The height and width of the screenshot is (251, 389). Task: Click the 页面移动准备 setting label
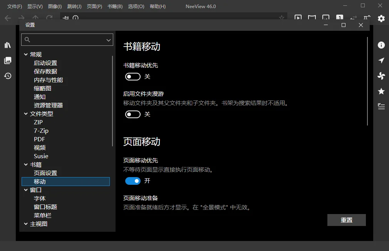point(141,198)
